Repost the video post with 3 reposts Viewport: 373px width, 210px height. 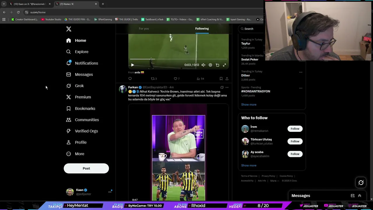pyautogui.click(x=154, y=78)
